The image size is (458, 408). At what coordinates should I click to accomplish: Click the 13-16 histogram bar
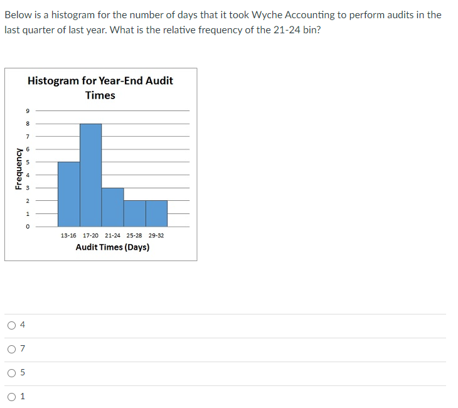tap(68, 194)
